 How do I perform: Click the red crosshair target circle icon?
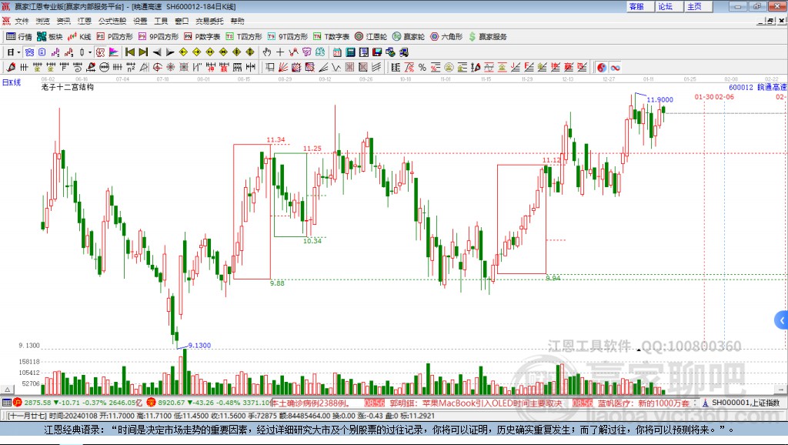pos(157,68)
